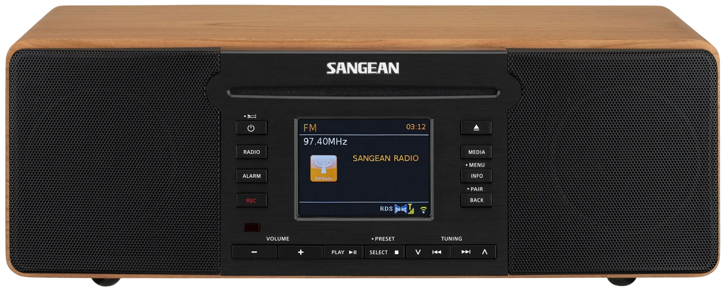Tap the Wi-Fi signal icon on display
The width and height of the screenshot is (725, 291).
click(423, 210)
